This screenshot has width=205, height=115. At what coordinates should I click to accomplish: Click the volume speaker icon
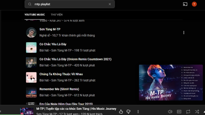click(x=170, y=112)
